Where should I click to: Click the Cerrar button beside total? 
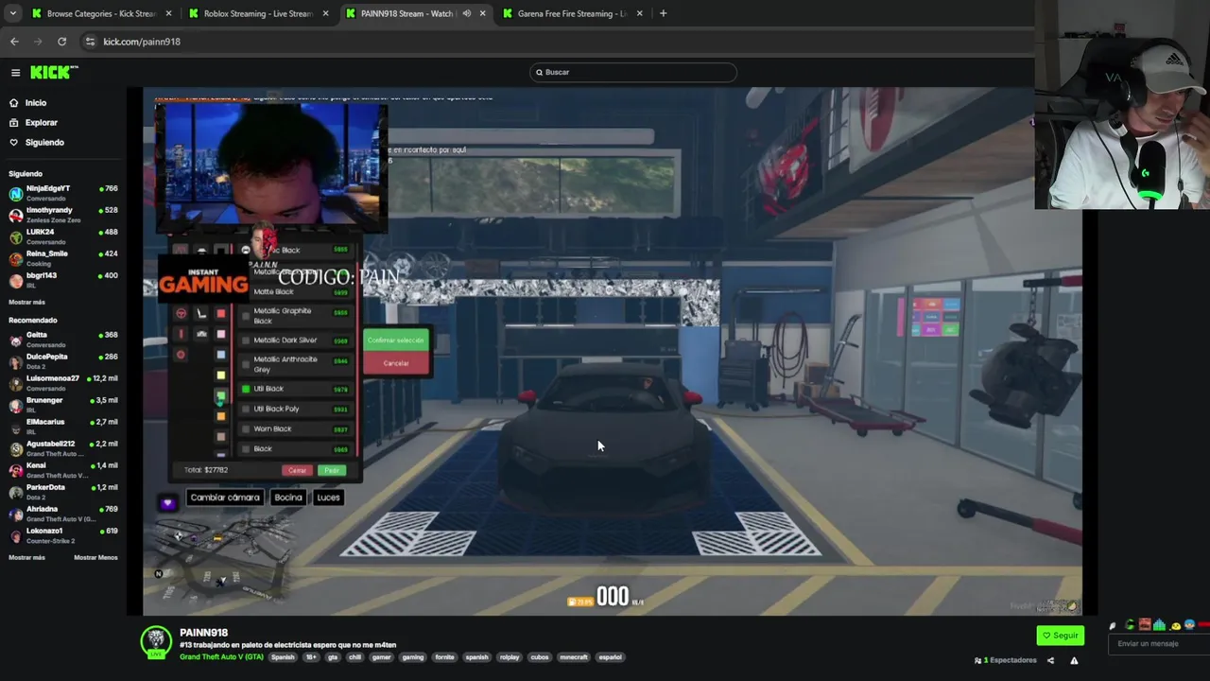297,470
